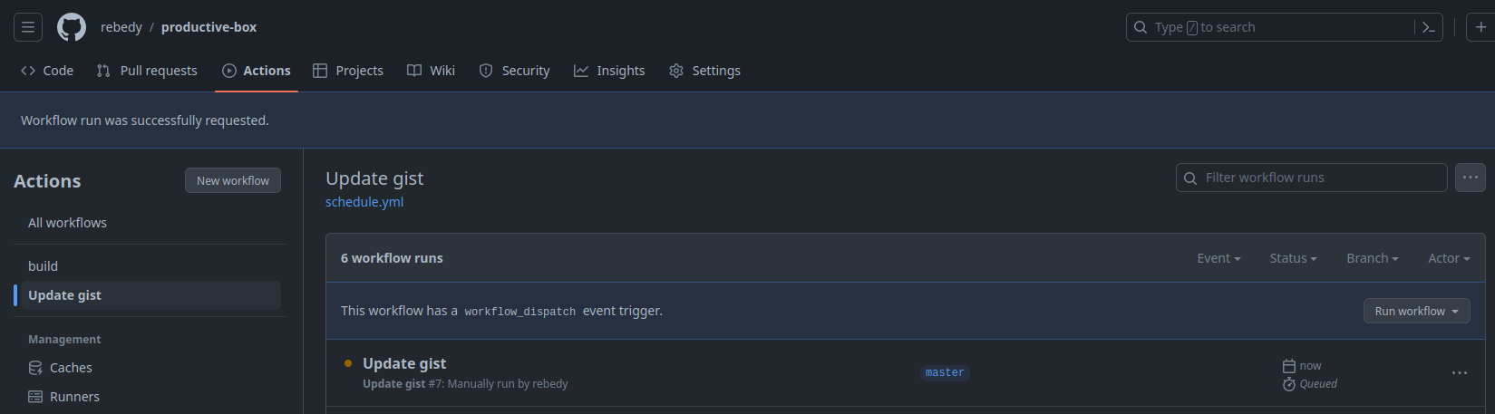The image size is (1495, 414).
Task: Focus the Filter workflow runs field
Action: (x=1312, y=178)
